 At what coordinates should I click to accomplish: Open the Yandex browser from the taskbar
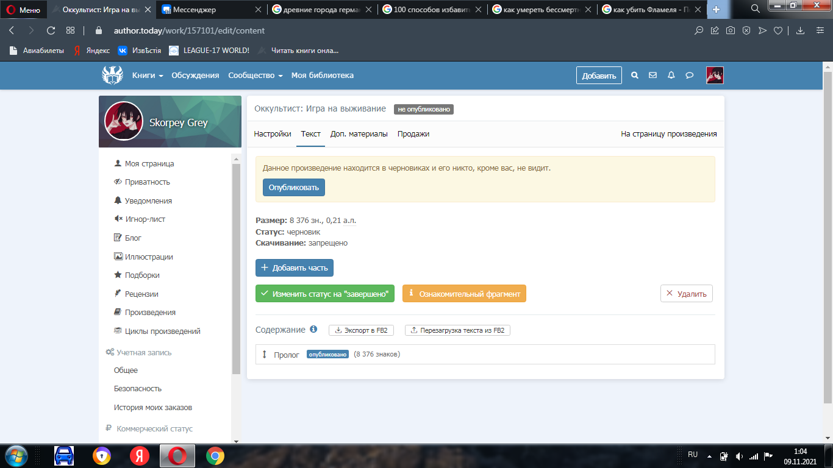point(139,455)
